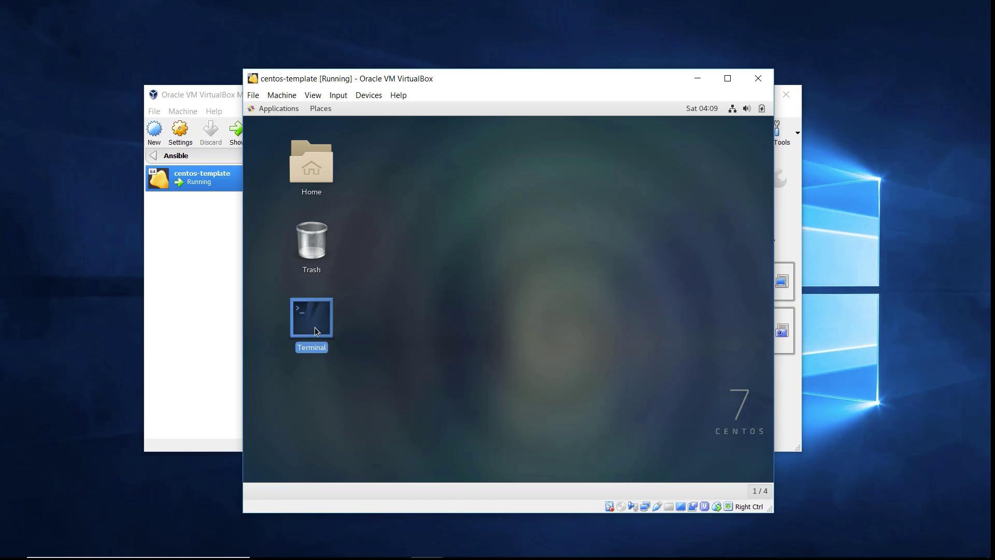Click the hard disk activity status icon
The image size is (995, 560).
pos(609,507)
